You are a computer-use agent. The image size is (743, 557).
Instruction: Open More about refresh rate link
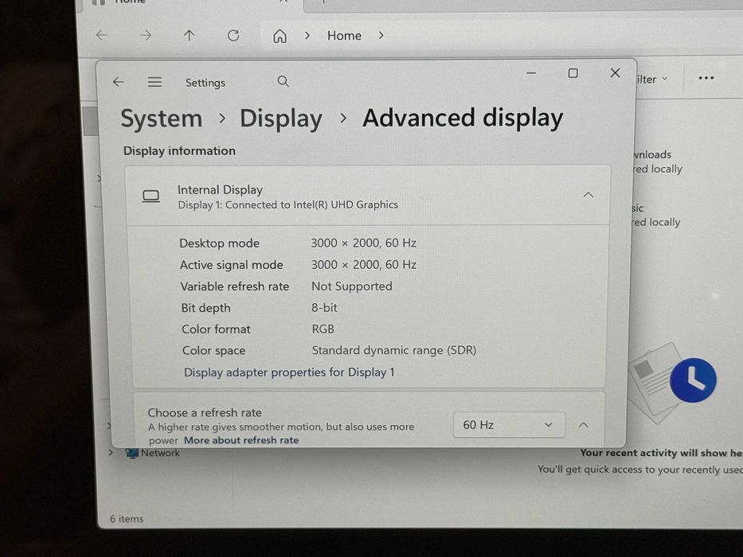pyautogui.click(x=241, y=440)
